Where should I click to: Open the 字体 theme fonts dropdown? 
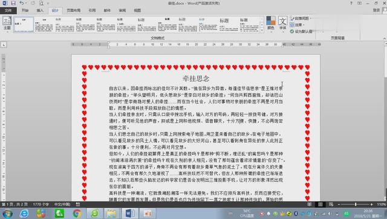(x=282, y=24)
